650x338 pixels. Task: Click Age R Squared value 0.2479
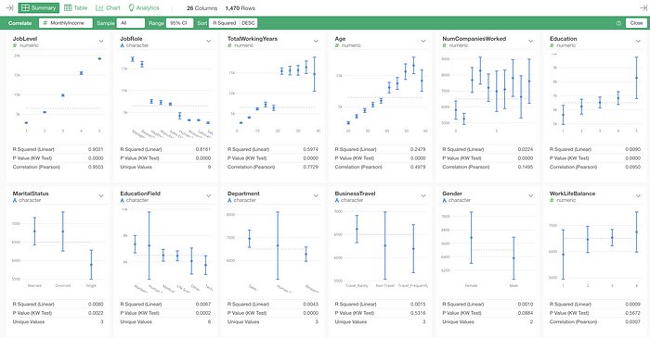[x=418, y=149]
